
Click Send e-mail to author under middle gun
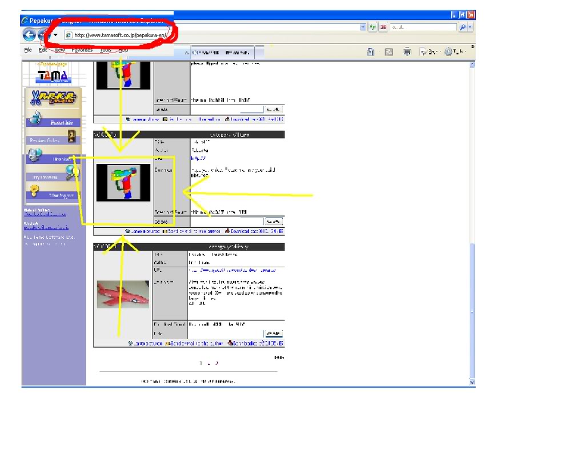(x=192, y=231)
